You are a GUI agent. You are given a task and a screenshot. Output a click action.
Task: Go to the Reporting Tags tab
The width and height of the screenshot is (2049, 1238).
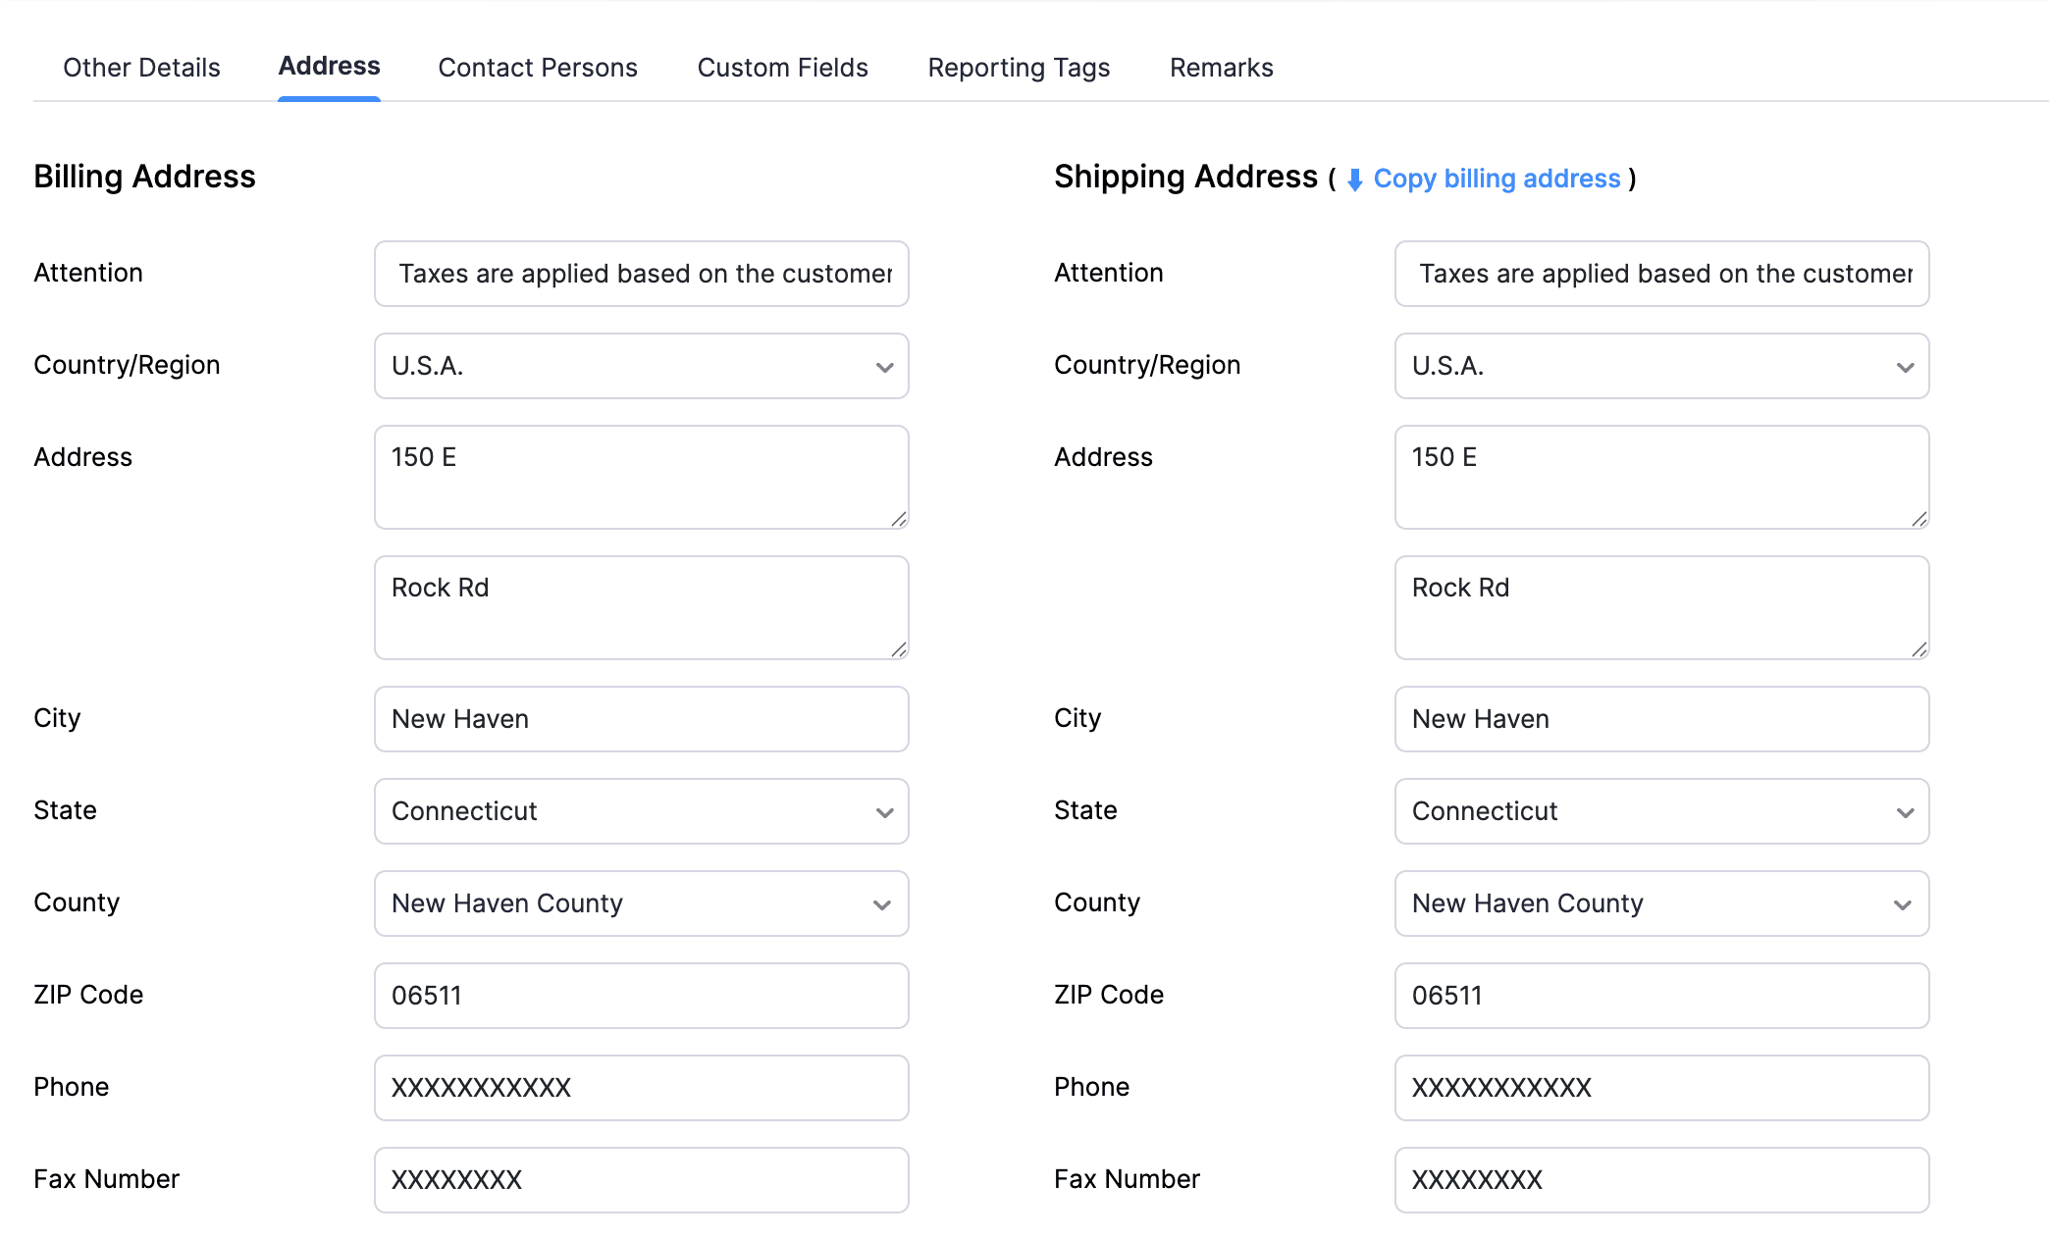1018,68
